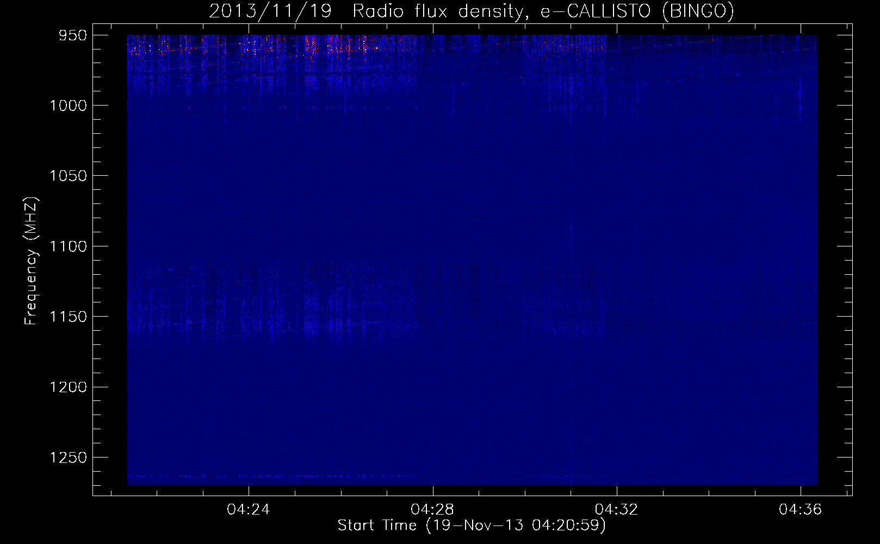Click the 04:24 time axis label
The height and width of the screenshot is (544, 880).
(x=249, y=510)
